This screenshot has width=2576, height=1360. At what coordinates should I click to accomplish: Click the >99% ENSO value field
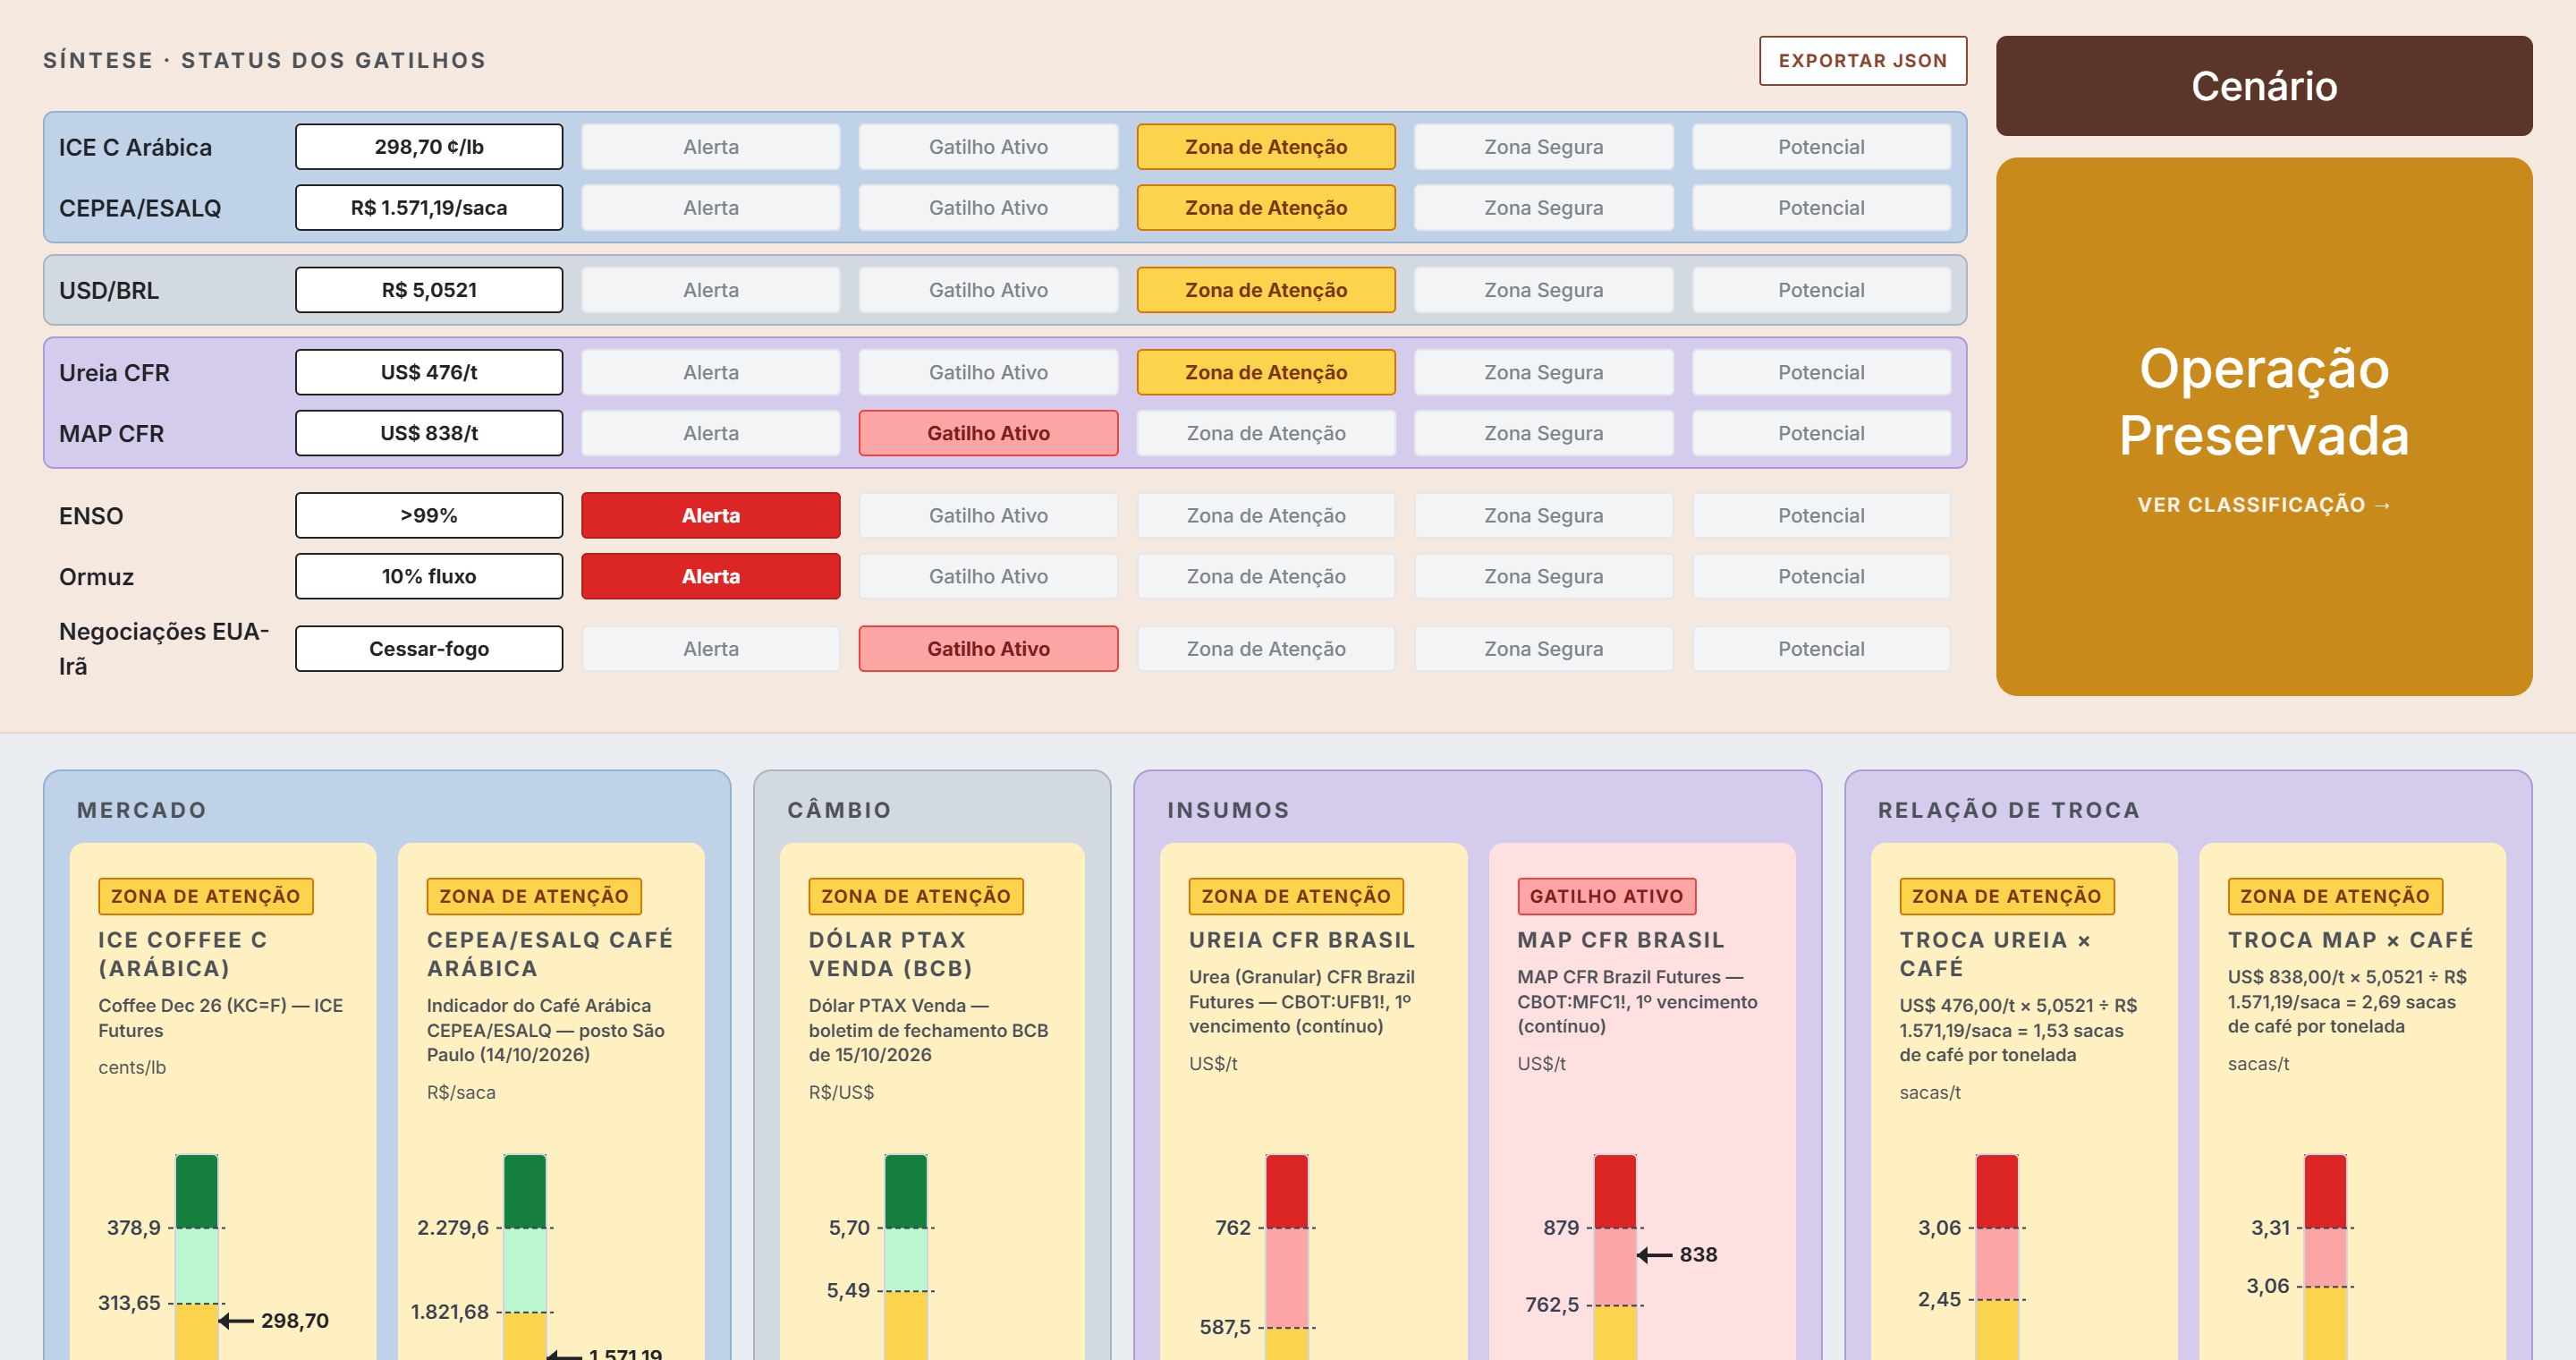pos(429,516)
